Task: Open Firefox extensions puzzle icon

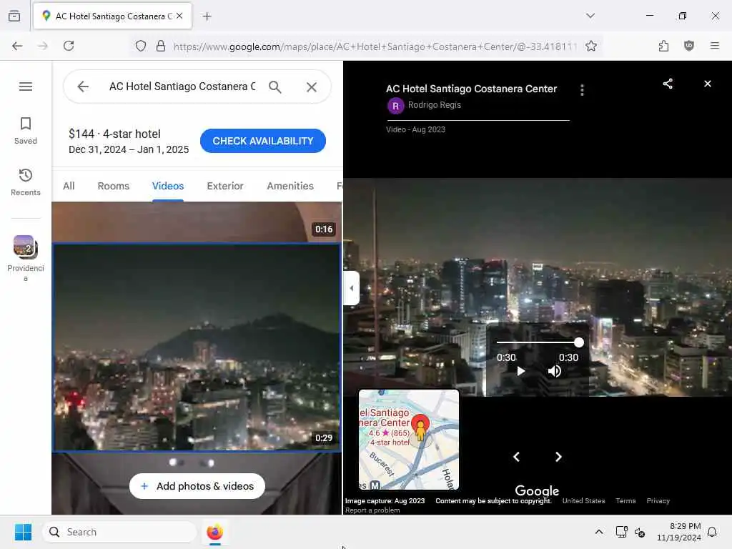Action: point(663,46)
